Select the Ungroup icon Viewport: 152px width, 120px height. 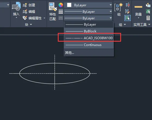tap(128, 5)
